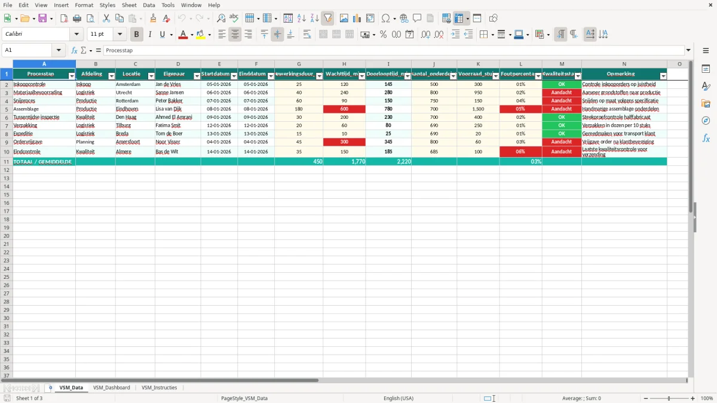Open the Styles menu
Viewport: 717px width, 403px height.
(x=108, y=5)
